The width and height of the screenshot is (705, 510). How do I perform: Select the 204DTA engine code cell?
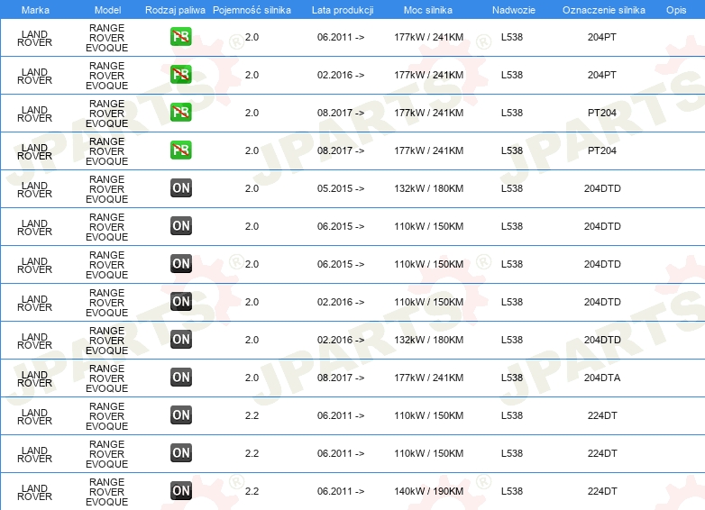click(602, 378)
